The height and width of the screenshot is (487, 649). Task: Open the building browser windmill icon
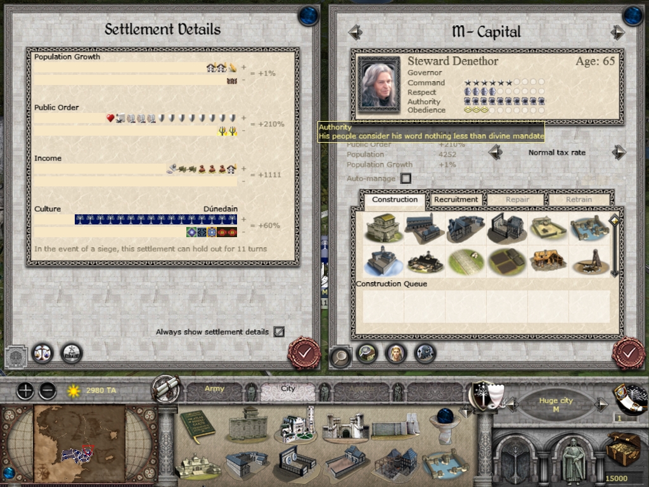72,354
